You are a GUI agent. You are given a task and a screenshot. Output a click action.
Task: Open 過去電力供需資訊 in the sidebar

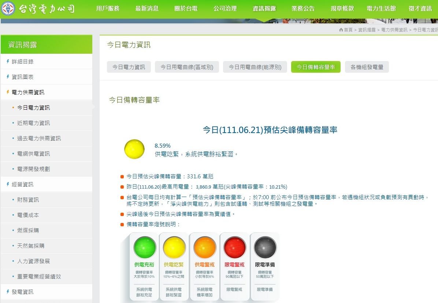pos(47,138)
